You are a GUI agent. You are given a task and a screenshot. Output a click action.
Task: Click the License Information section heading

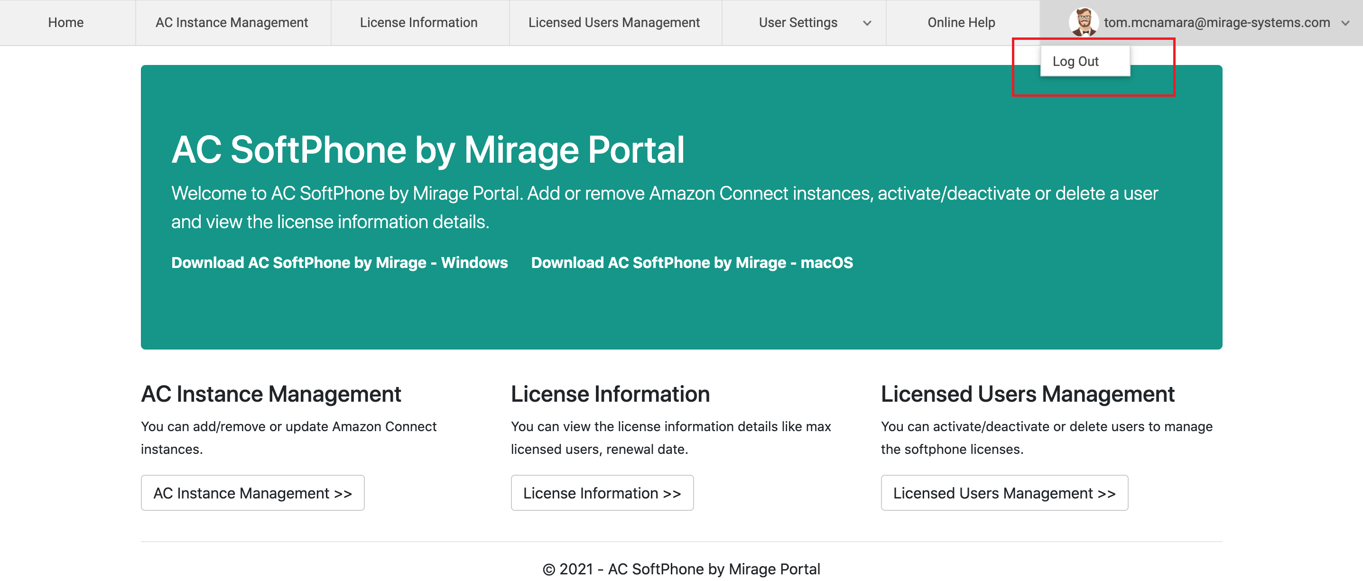(610, 394)
